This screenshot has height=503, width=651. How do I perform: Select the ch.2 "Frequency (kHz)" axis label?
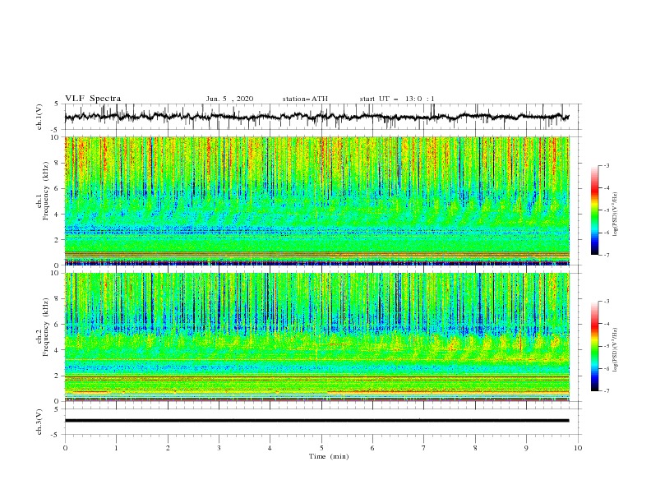[x=46, y=326]
